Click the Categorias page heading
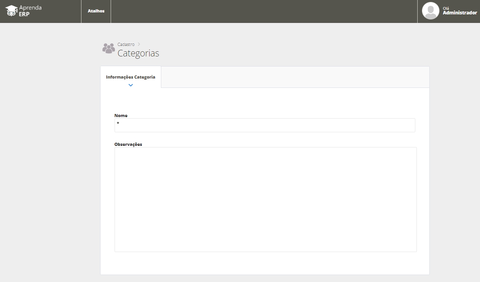 click(x=138, y=53)
